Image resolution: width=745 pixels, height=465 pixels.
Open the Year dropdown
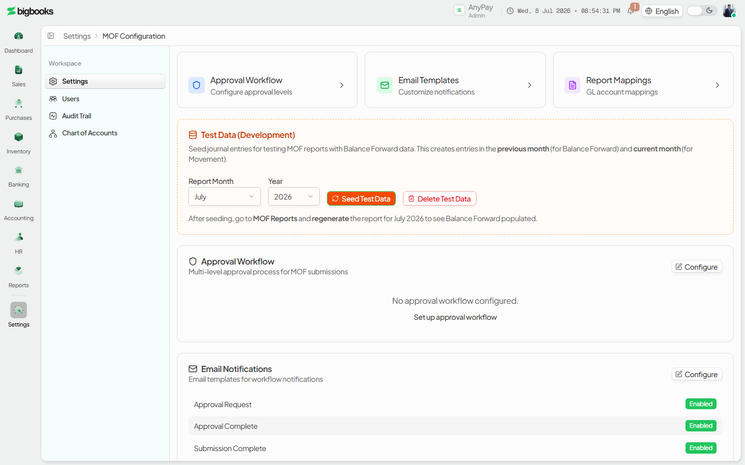294,197
